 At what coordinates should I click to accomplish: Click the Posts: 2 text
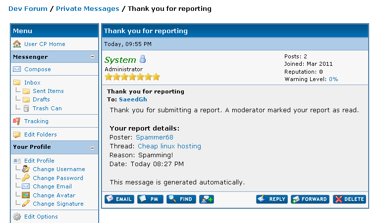click(296, 56)
